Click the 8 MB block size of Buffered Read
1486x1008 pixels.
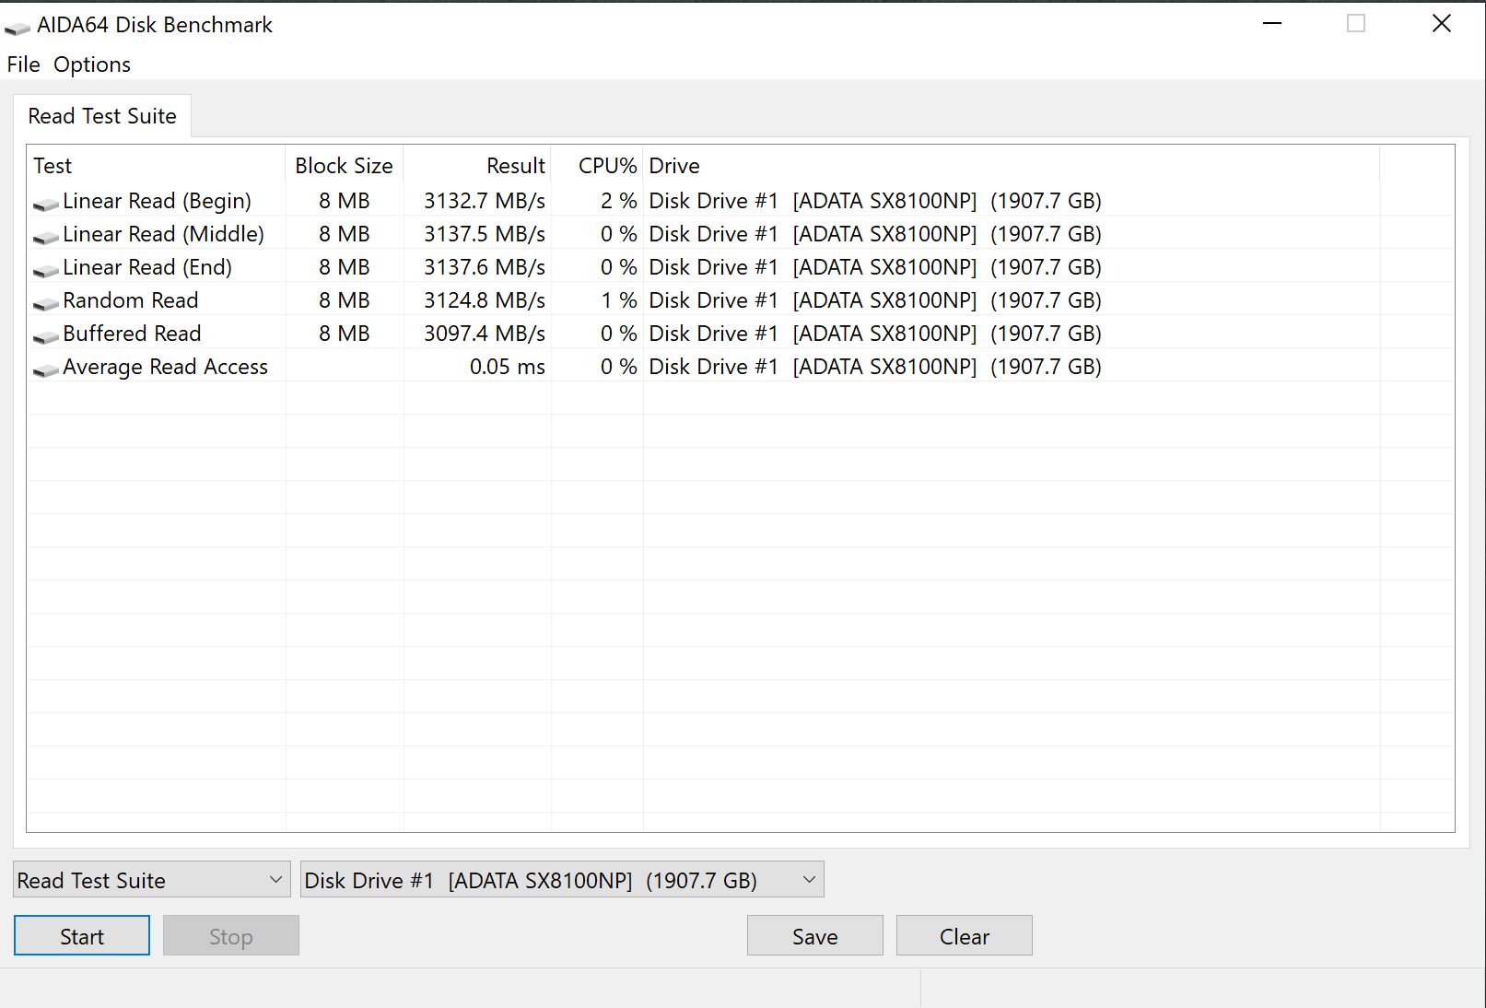coord(345,334)
